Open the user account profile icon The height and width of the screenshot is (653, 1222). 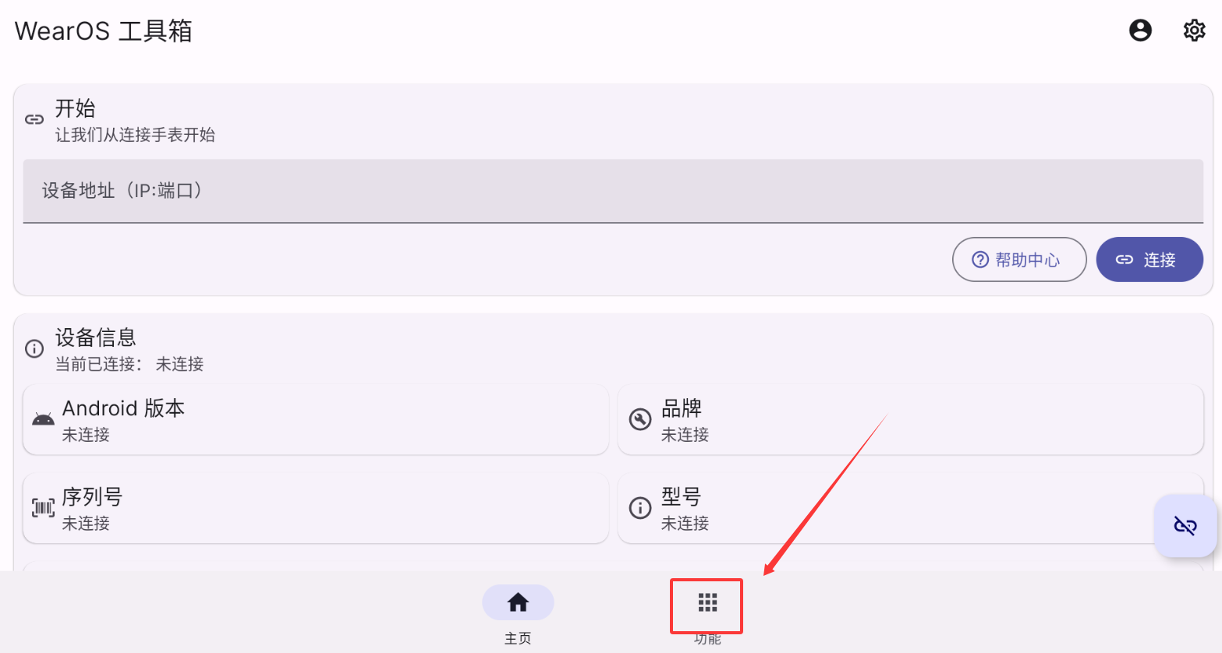coord(1140,30)
